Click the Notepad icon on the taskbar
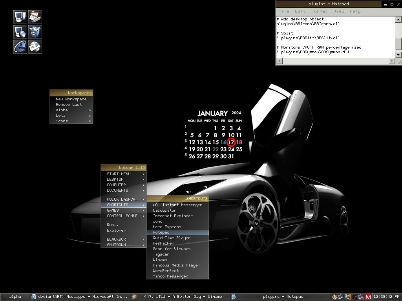 [x=234, y=297]
